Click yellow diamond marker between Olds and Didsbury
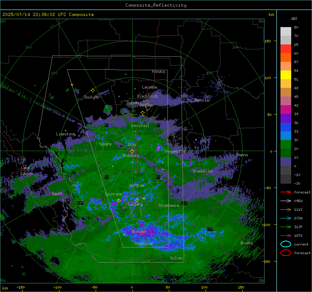312x292 pixels. coord(132,151)
